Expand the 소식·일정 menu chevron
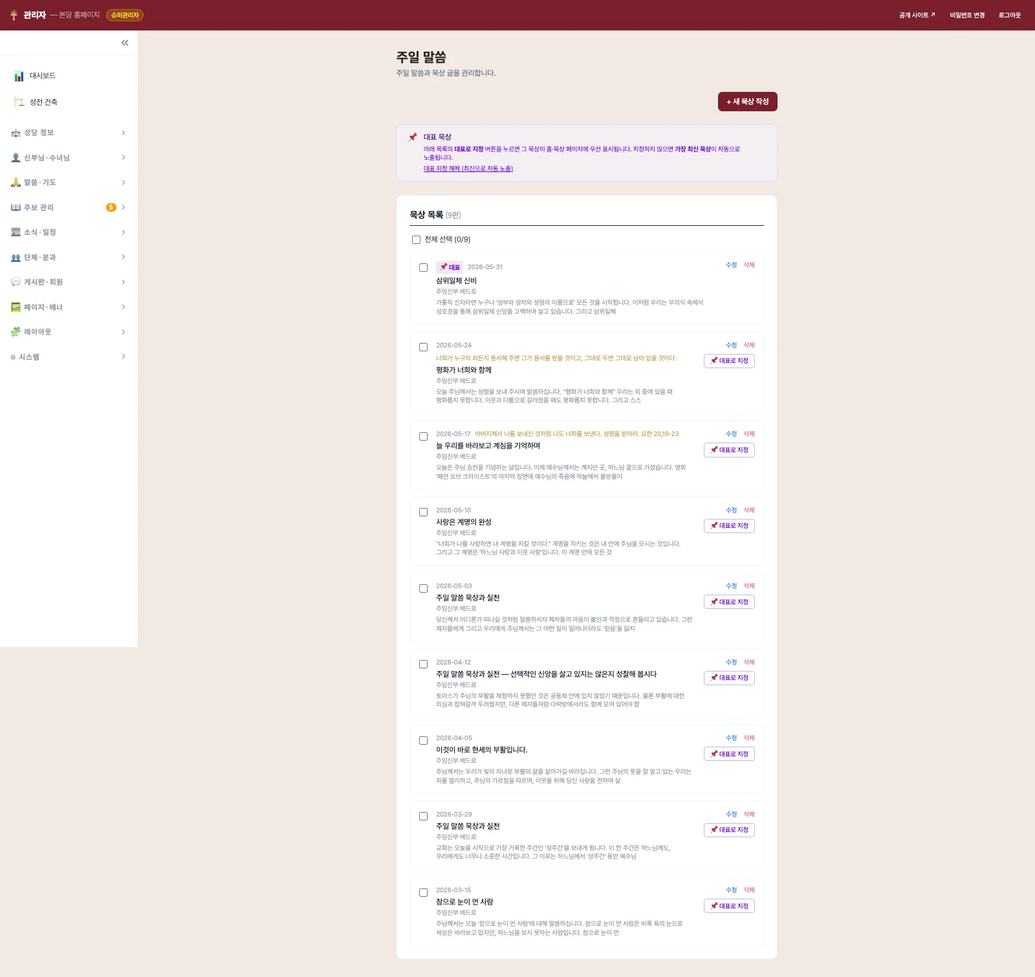This screenshot has width=1035, height=977. (x=124, y=232)
